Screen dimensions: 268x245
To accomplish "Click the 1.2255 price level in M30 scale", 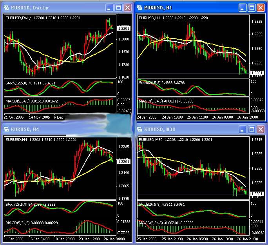I will click(257, 168).
